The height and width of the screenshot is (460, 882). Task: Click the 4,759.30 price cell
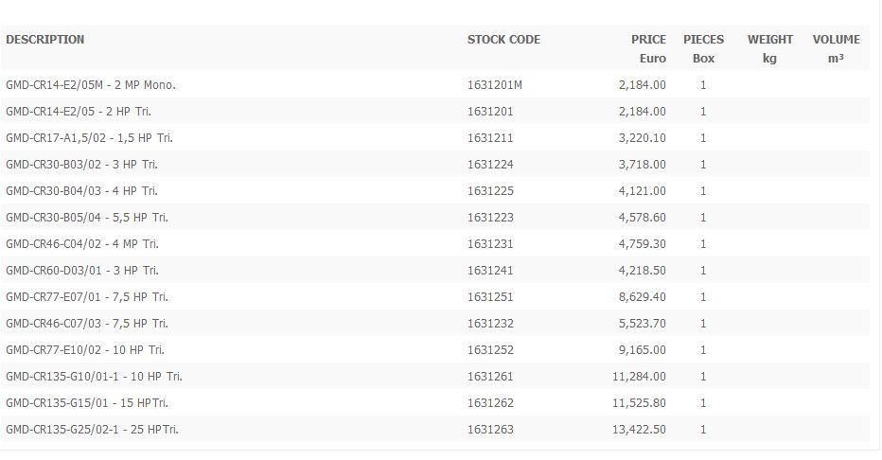click(x=642, y=244)
